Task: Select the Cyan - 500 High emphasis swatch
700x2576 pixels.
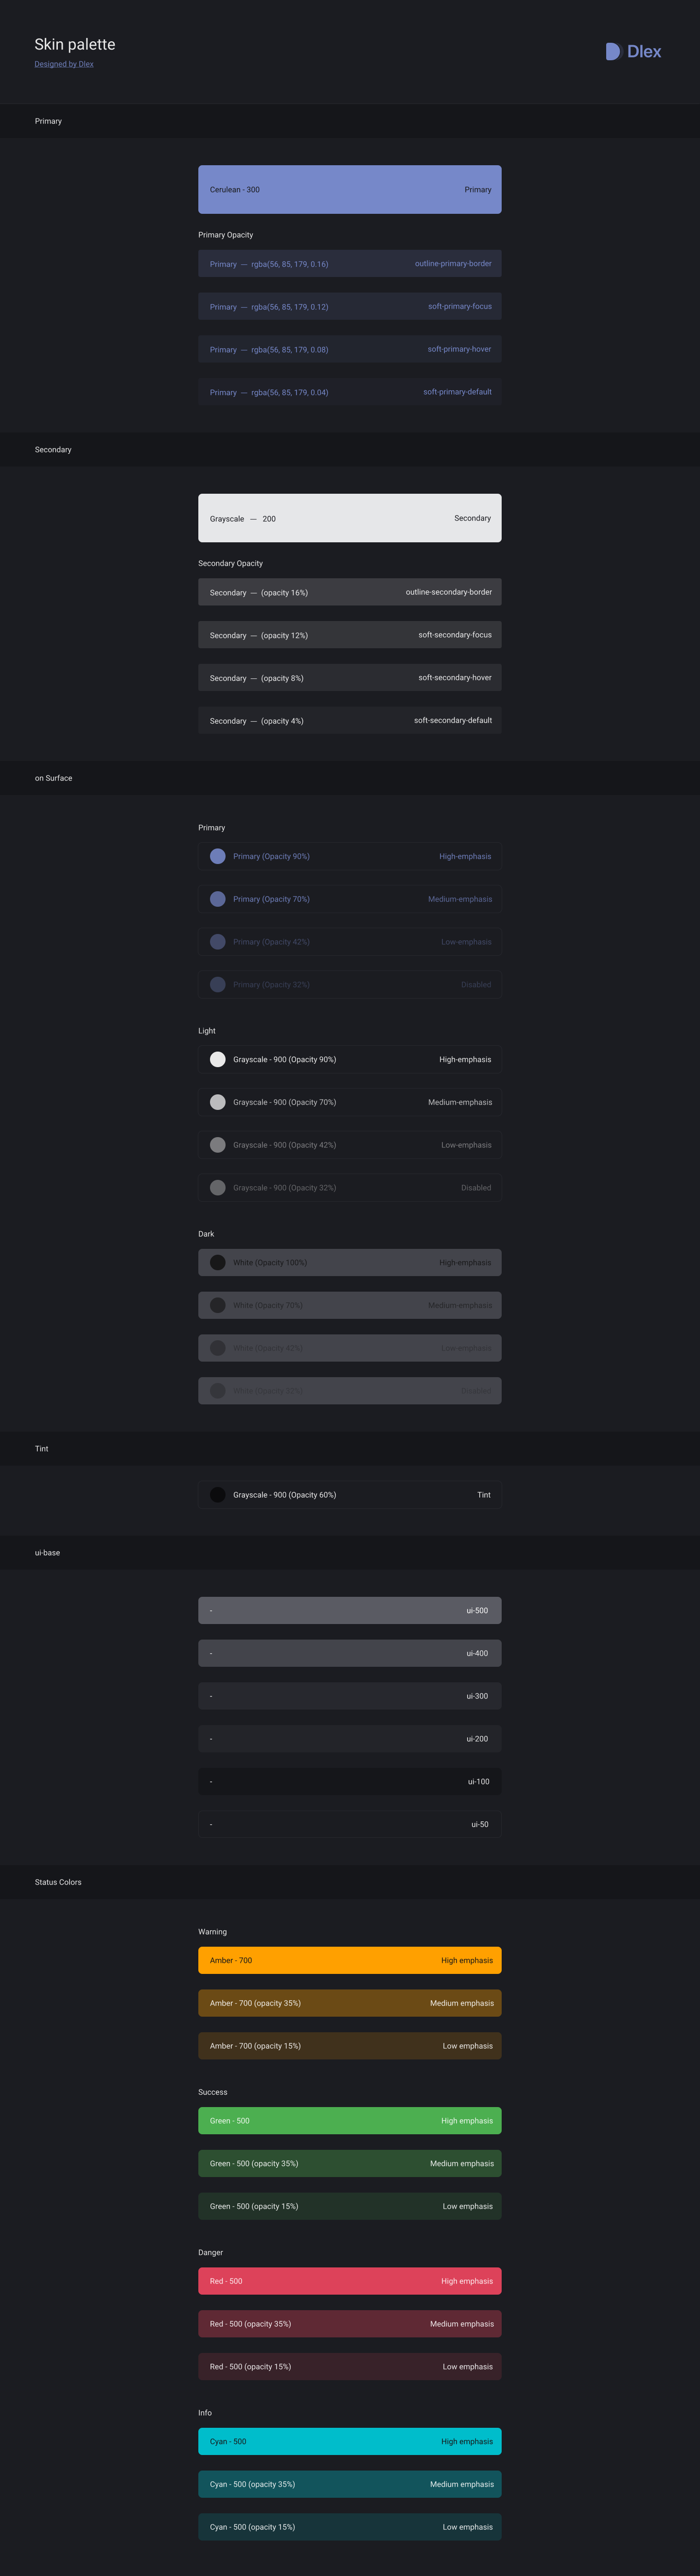Action: pyautogui.click(x=350, y=2441)
